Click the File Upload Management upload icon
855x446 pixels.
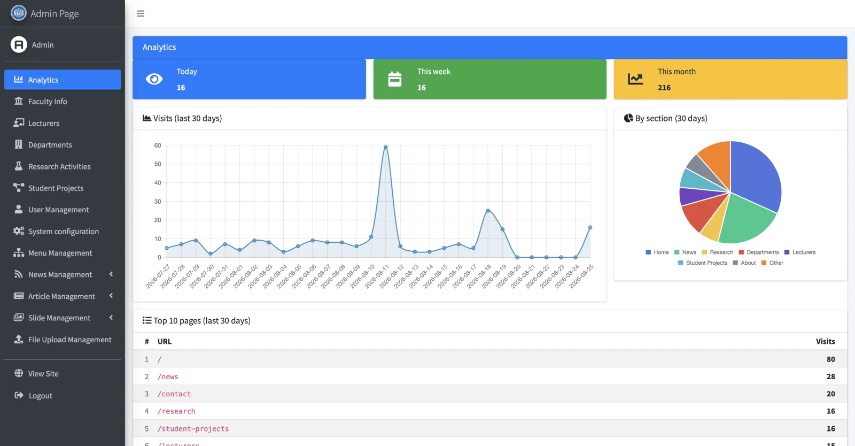(x=19, y=339)
